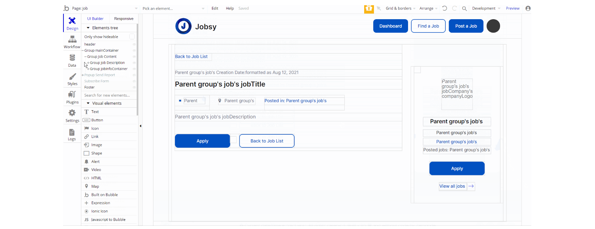Open the Workflow tab icon
This screenshot has height=229, width=595.
[72, 40]
